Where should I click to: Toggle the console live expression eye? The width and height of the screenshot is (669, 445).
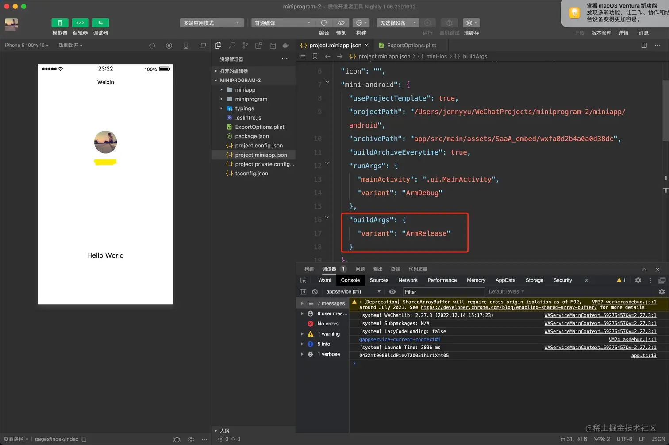[392, 292]
